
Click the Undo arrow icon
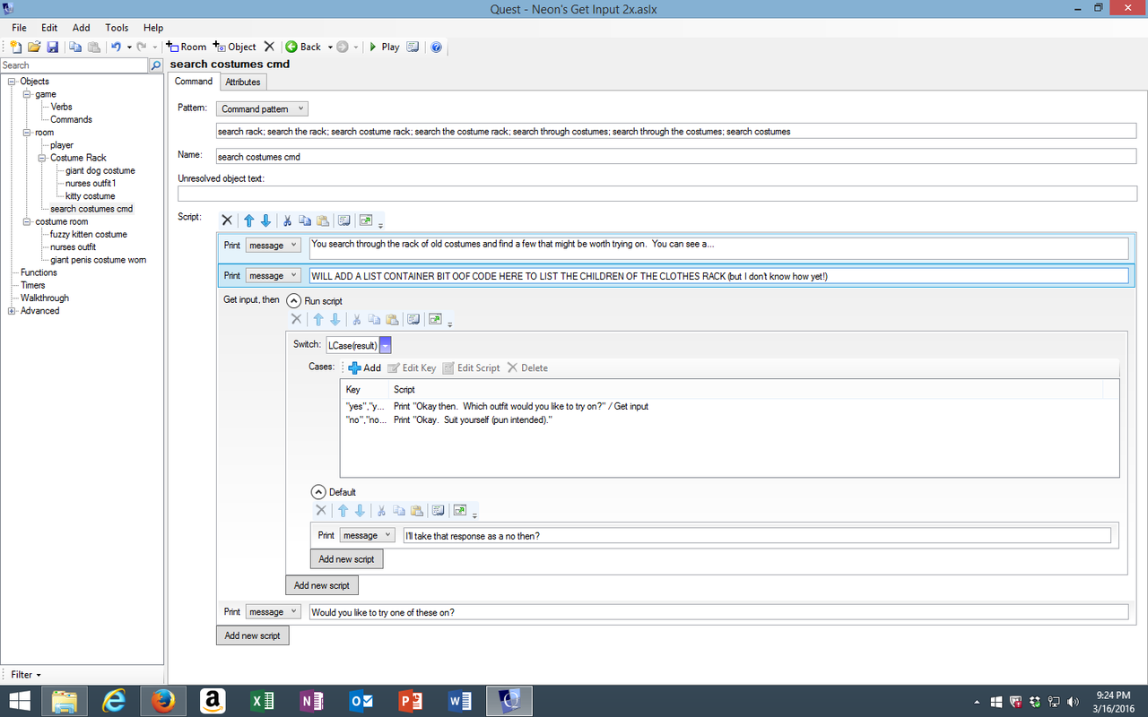pos(116,47)
